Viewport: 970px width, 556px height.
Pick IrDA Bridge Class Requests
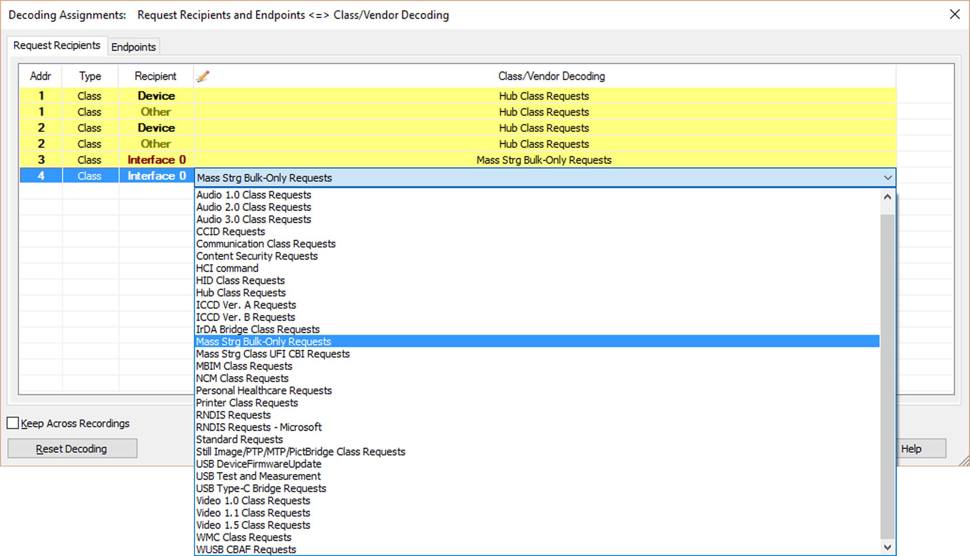click(x=537, y=330)
